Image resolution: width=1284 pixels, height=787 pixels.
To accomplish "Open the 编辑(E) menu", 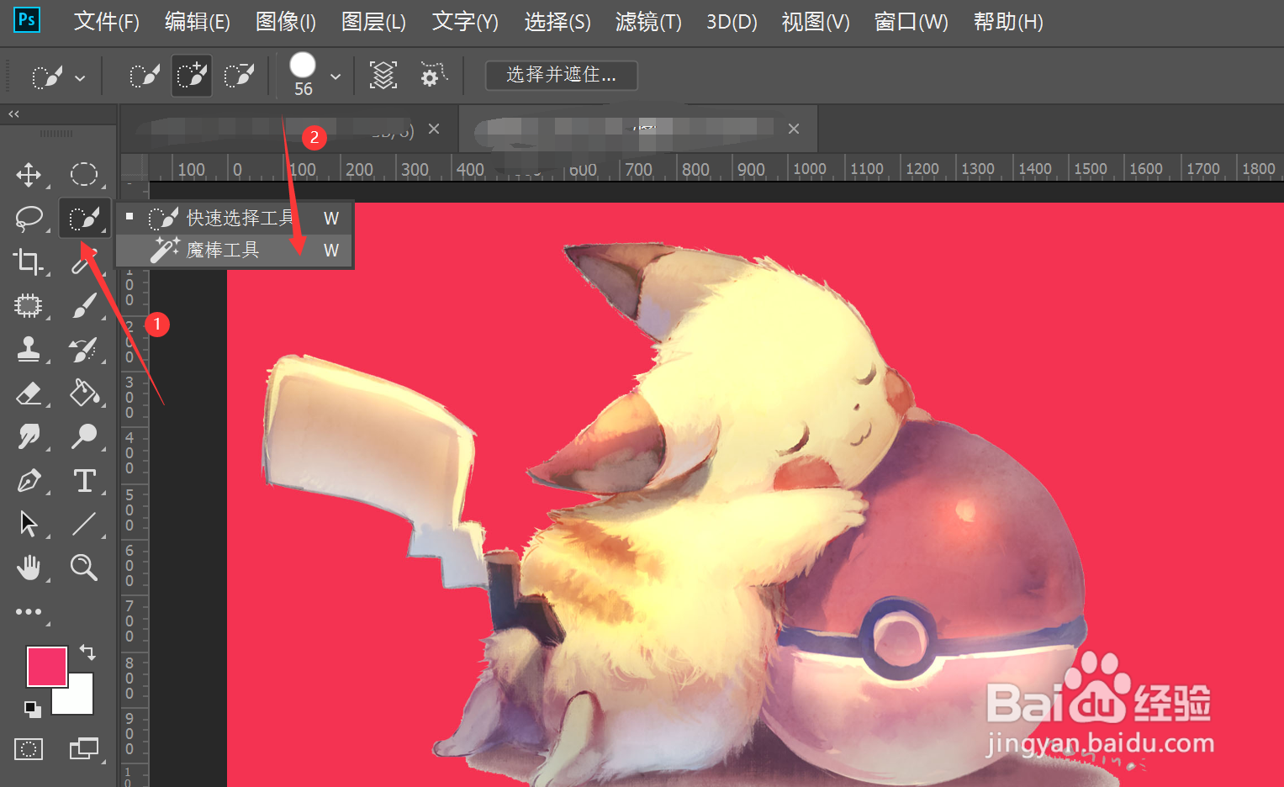I will click(198, 22).
